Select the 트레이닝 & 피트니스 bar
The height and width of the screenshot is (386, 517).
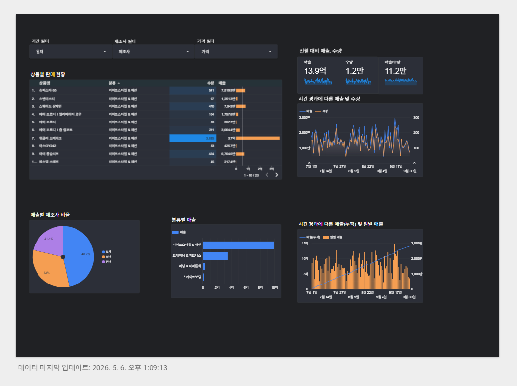point(215,256)
